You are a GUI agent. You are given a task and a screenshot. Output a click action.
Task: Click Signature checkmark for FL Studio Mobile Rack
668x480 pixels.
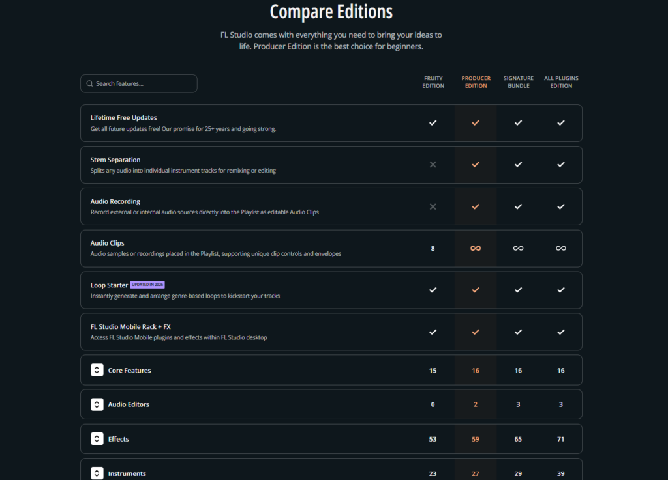pyautogui.click(x=518, y=332)
